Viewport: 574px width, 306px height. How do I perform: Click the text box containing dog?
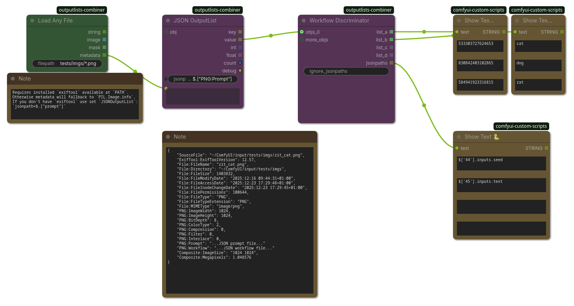538,65
